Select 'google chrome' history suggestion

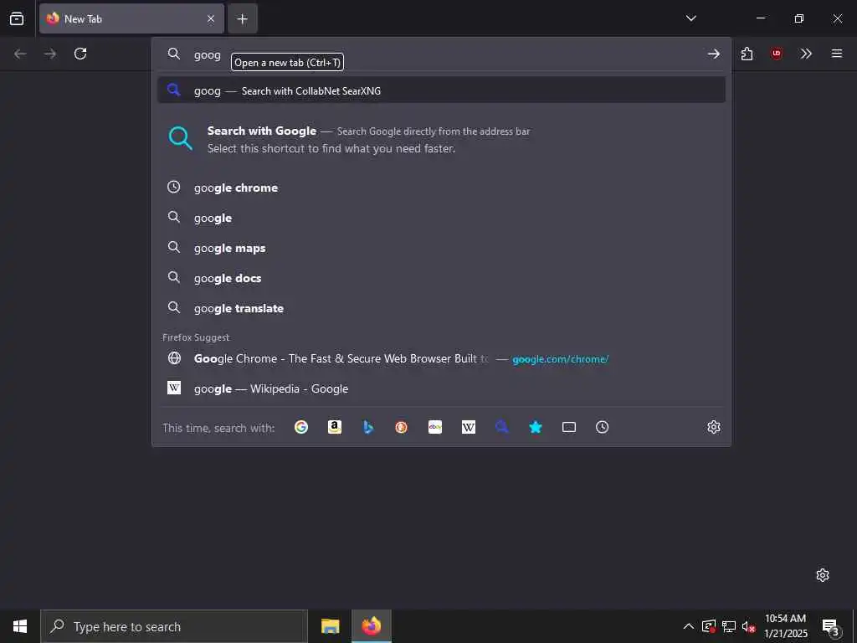click(x=441, y=188)
